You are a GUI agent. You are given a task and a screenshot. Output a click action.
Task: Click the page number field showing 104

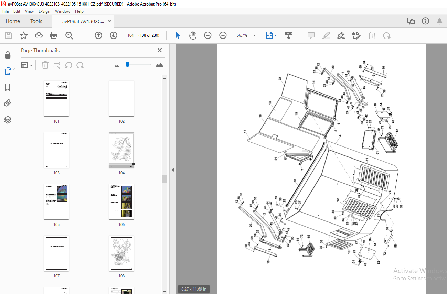130,35
